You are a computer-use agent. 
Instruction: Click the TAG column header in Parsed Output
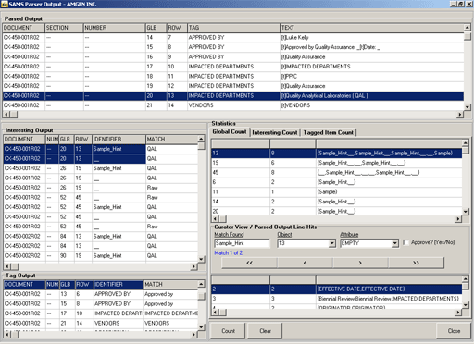tap(233, 28)
